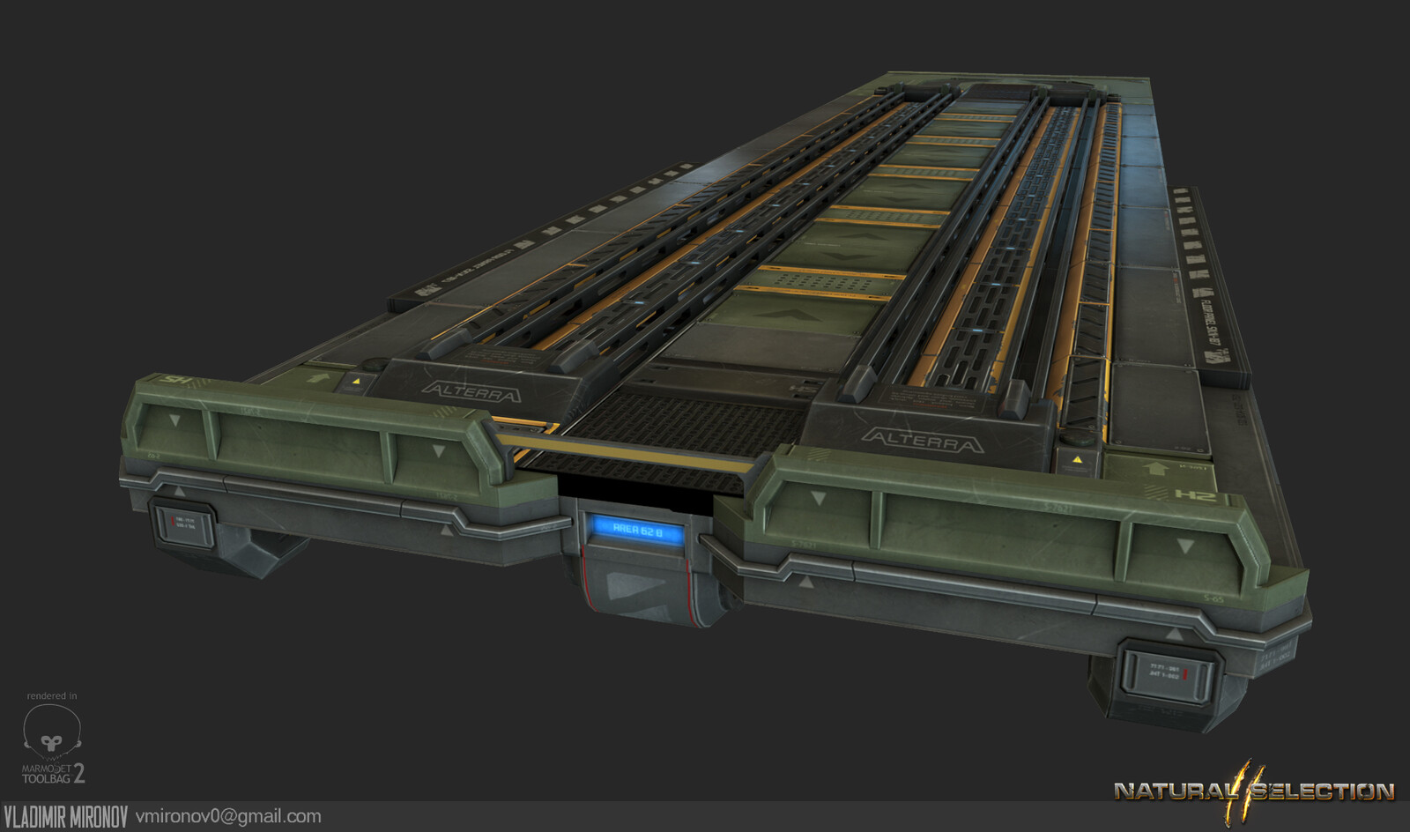Select the artist name "VLADIMIR MIRONOV"
This screenshot has width=1410, height=832.
click(x=66, y=817)
